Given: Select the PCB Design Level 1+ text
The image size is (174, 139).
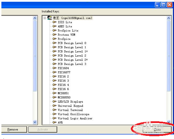Looking at the screenshot, I should 73,51.
